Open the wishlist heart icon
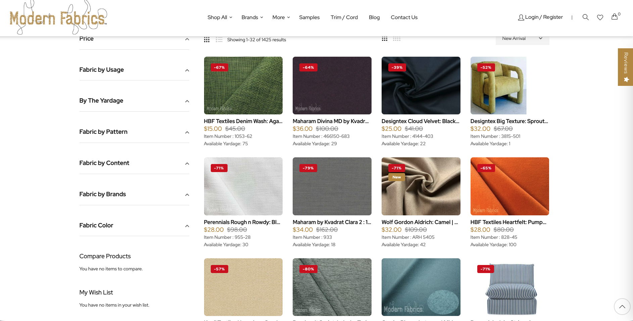 click(x=600, y=17)
